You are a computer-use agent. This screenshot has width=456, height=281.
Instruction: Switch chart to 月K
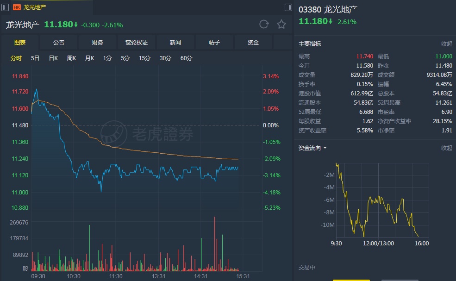[x=89, y=58]
